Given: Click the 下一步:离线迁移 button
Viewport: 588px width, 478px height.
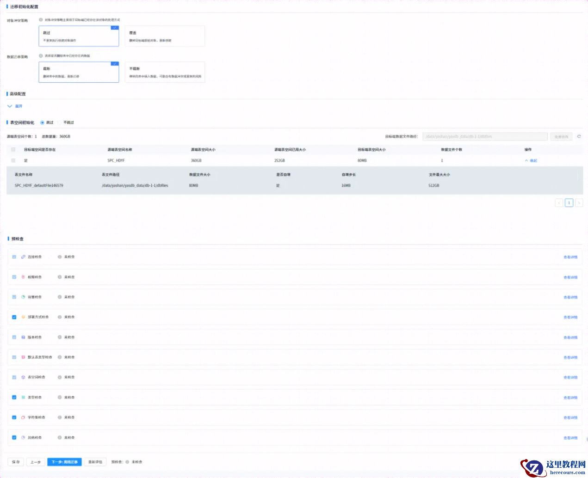Looking at the screenshot, I should point(64,462).
